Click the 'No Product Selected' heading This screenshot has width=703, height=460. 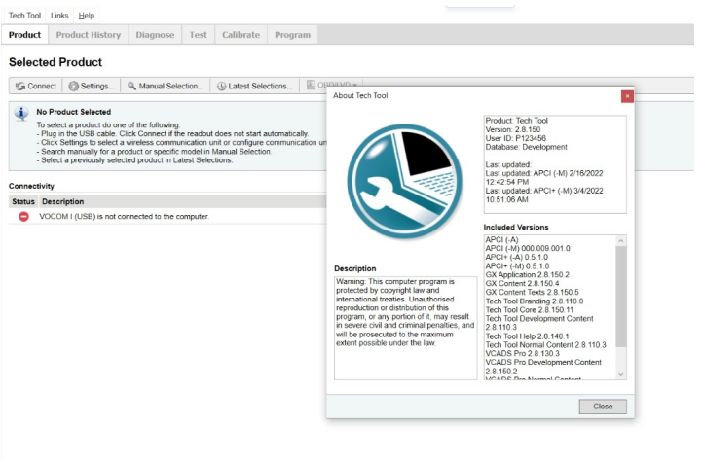click(74, 112)
